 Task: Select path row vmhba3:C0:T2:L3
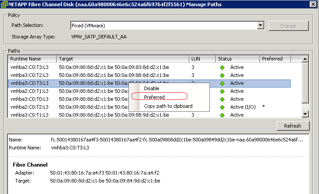point(149,75)
